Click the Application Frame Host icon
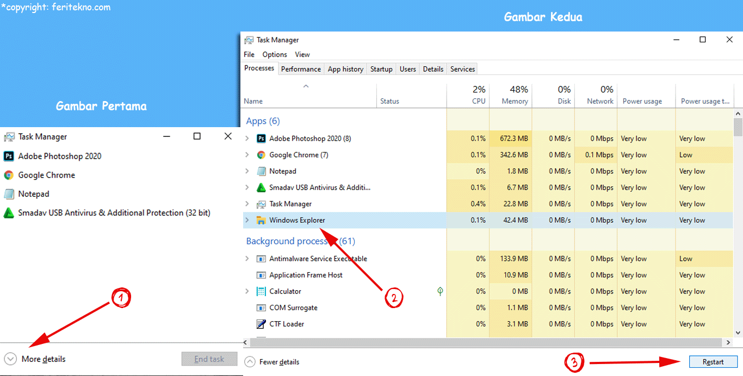Viewport: 743px width, 376px height. click(x=261, y=275)
